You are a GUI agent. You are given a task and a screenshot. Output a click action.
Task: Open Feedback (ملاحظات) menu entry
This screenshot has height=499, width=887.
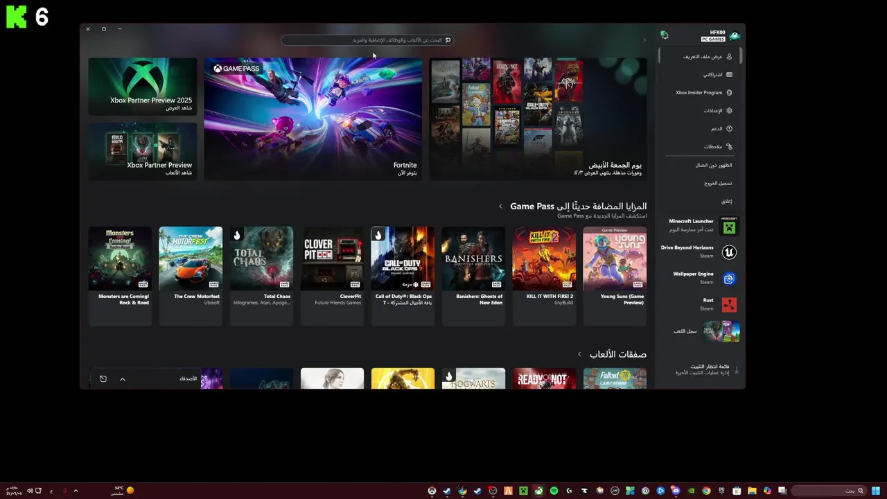pyautogui.click(x=700, y=146)
